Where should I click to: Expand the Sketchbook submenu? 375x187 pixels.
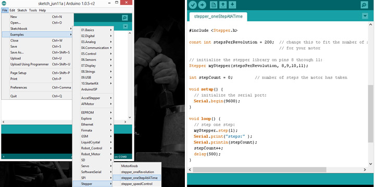coord(37,29)
